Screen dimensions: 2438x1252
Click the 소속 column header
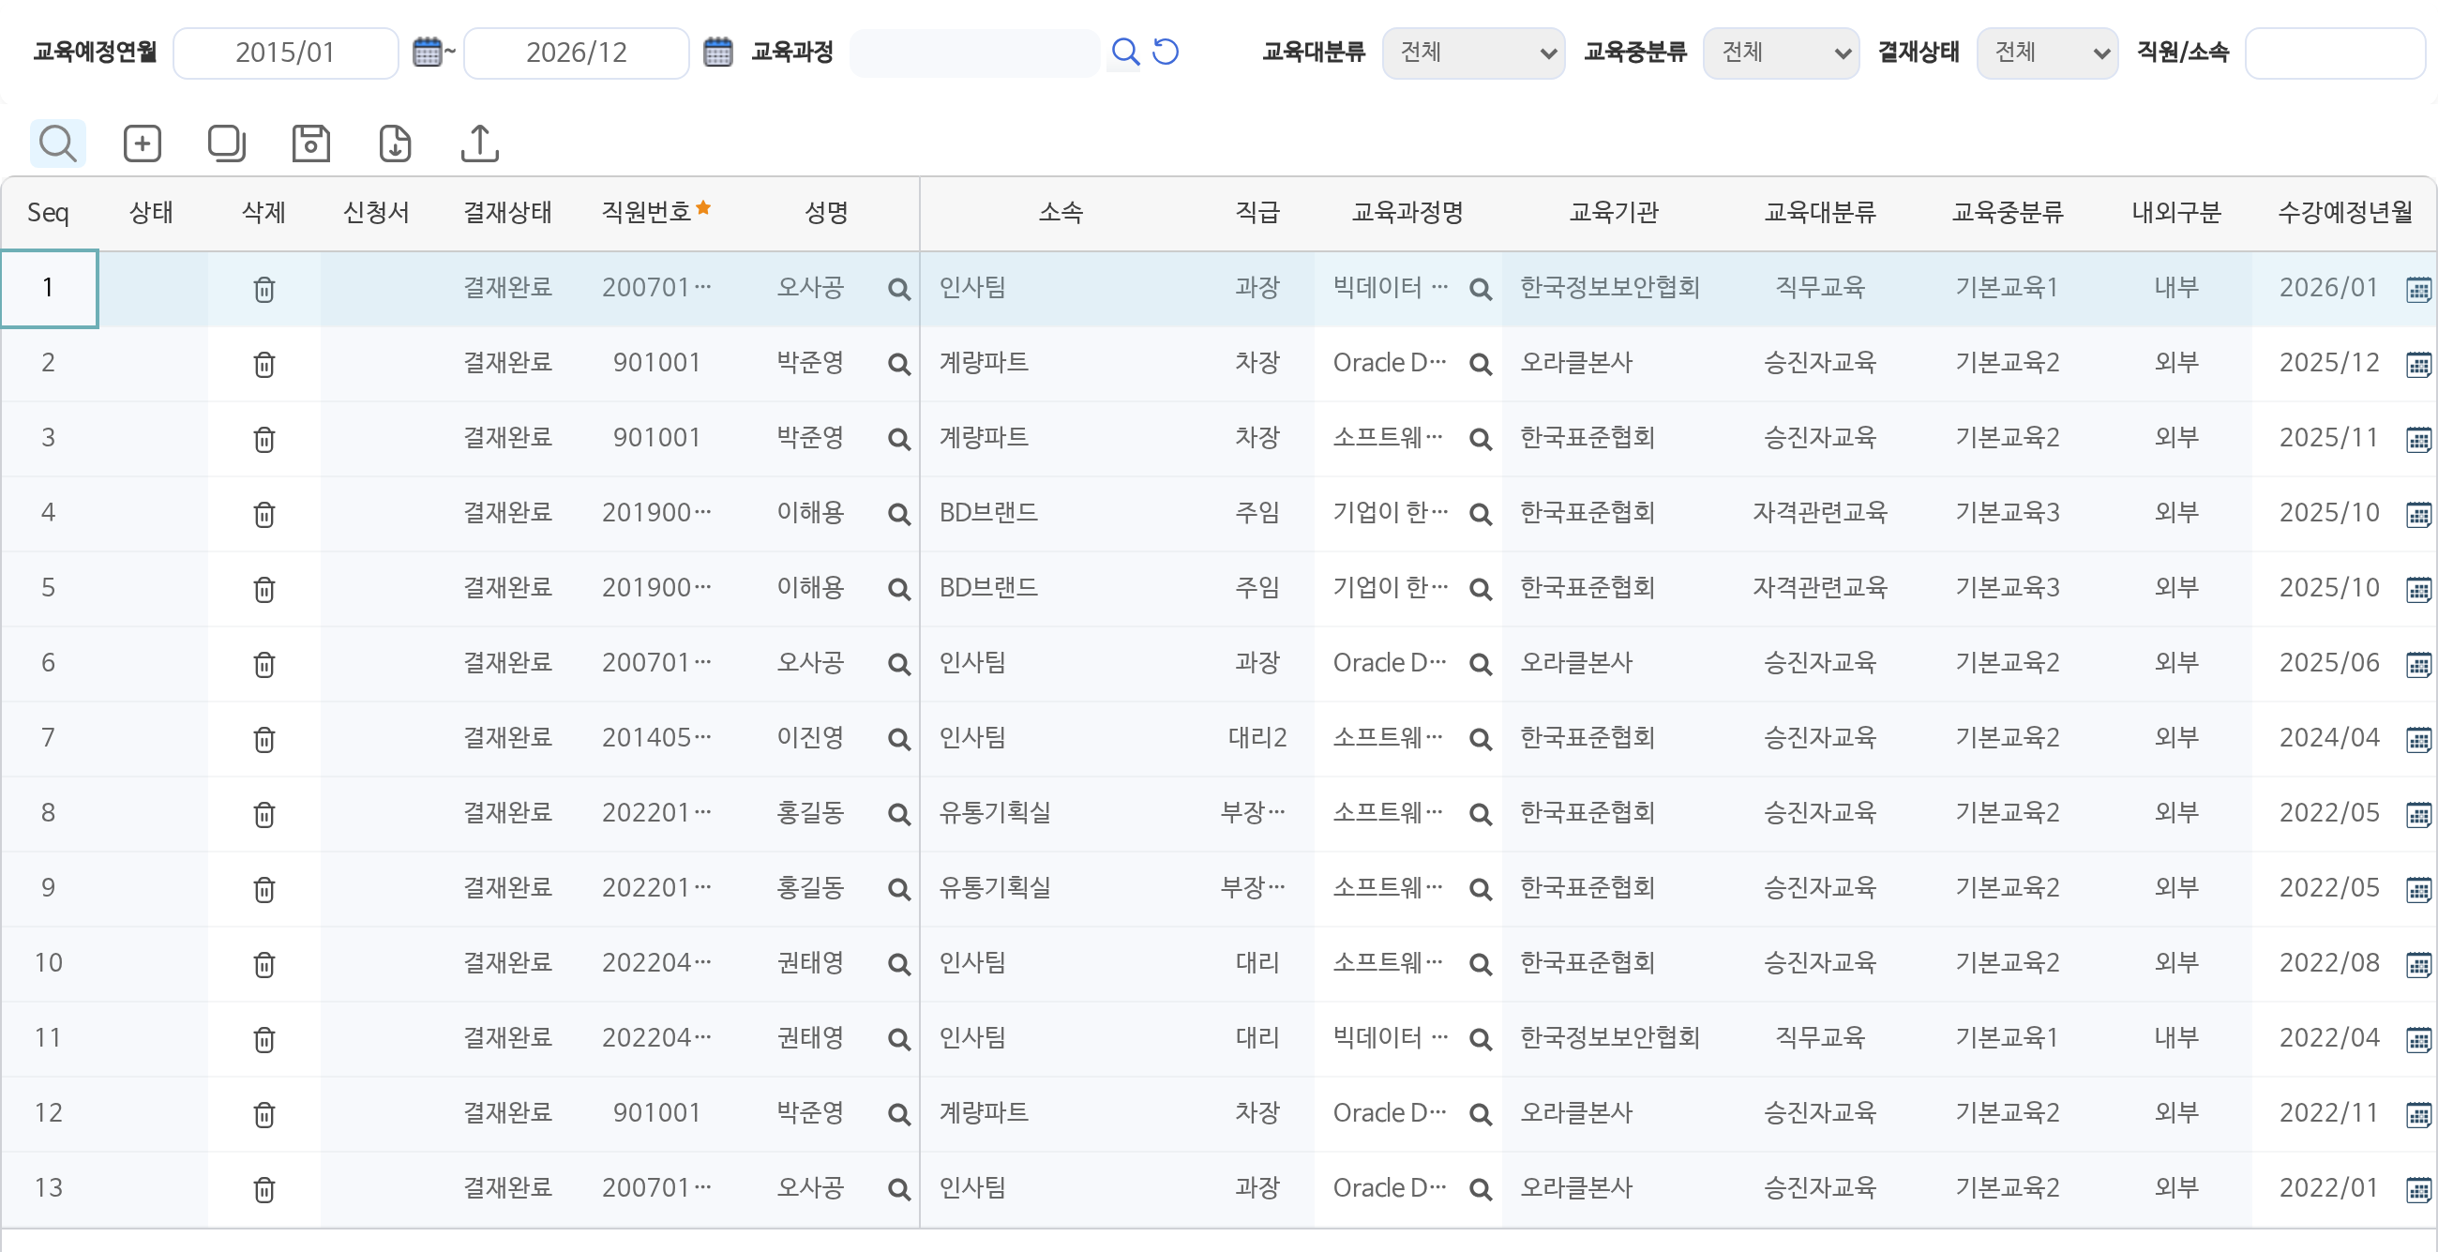[1060, 212]
